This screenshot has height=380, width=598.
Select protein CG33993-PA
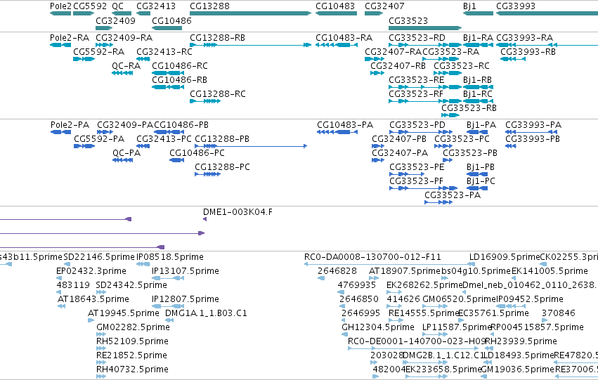531,132
